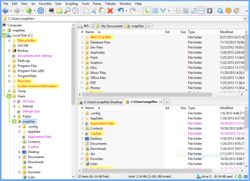Expand the Program Files tree node
The width and height of the screenshot is (250, 181).
tap(9, 66)
